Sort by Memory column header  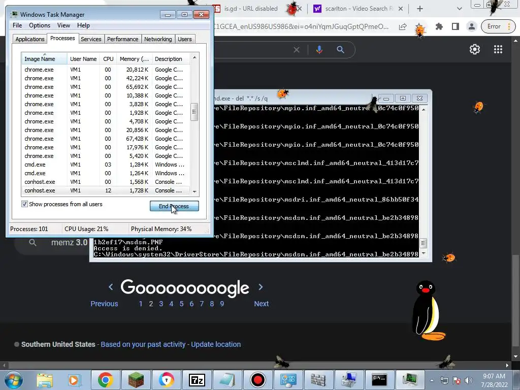pyautogui.click(x=134, y=59)
